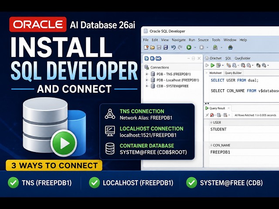279x209 pixels.
Task: Open the Edit menu
Action: click(x=155, y=40)
